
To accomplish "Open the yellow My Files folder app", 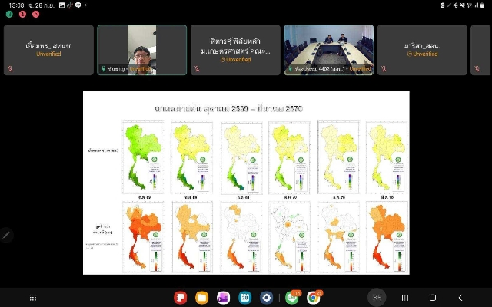I will tap(201, 298).
